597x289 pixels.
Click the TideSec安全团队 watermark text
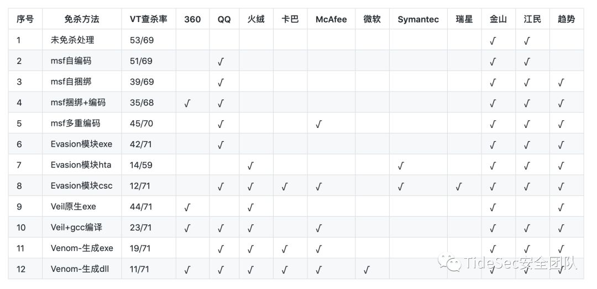point(520,263)
